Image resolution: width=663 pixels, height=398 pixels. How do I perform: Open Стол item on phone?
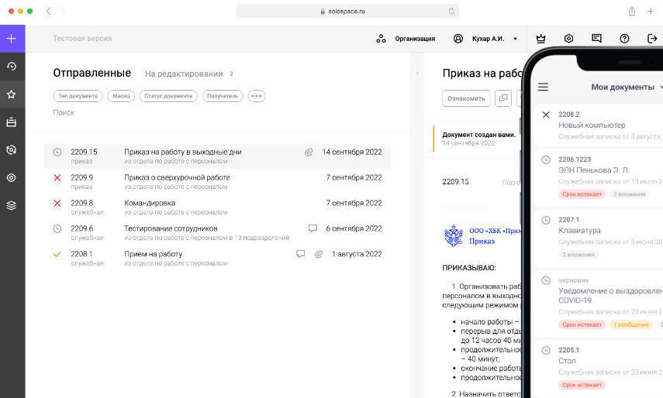(599, 367)
